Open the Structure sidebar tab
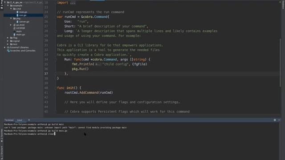Screen dimensions: 285x160 [x=2, y=153]
